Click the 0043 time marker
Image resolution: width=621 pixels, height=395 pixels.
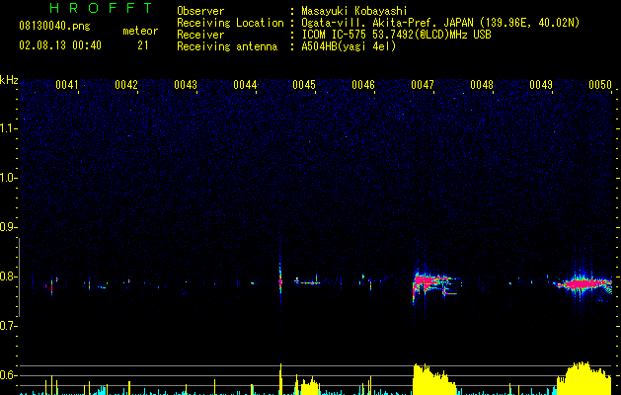(x=186, y=85)
